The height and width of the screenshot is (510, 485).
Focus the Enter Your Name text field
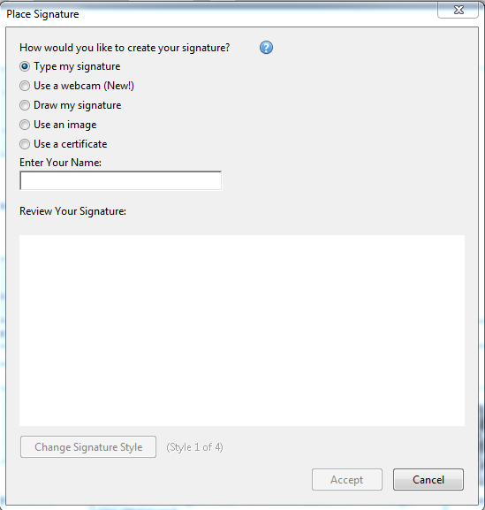tap(121, 180)
